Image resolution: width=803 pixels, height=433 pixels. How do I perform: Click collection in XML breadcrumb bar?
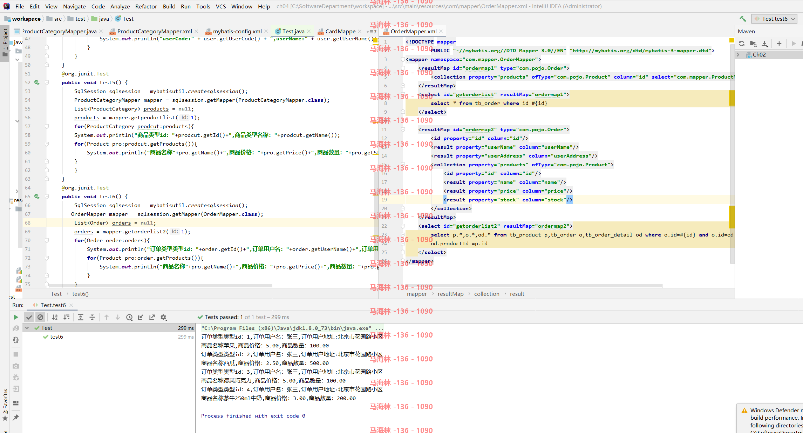pyautogui.click(x=486, y=294)
